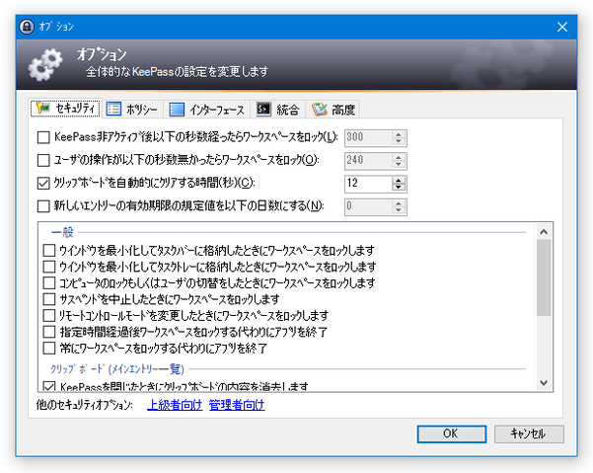Click the options list scrollbar thumb
Screen dimensions: 593x473
[x=544, y=277]
